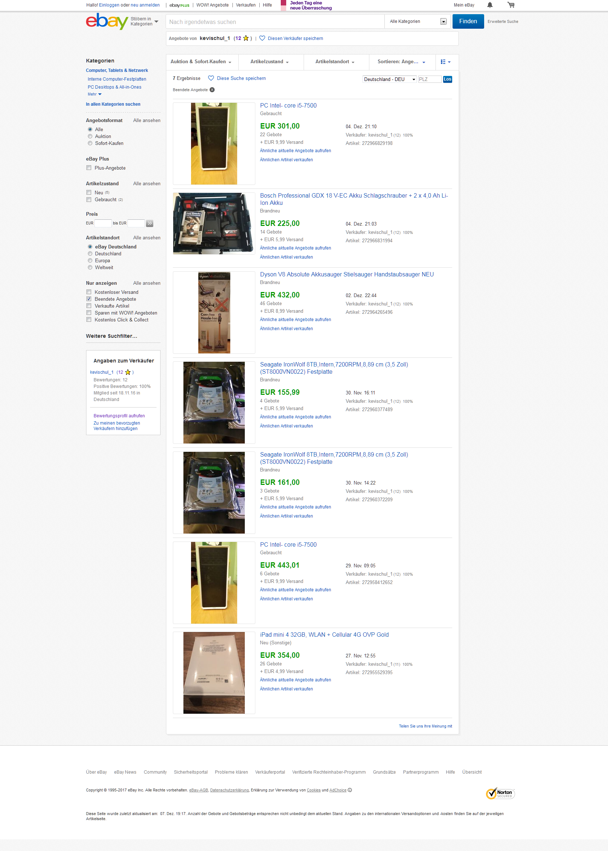Expand the Deutschland - DEU country selector
The image size is (608, 851).
tap(389, 80)
